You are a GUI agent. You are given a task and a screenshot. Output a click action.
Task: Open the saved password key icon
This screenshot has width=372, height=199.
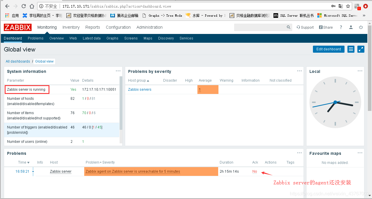(x=333, y=6)
